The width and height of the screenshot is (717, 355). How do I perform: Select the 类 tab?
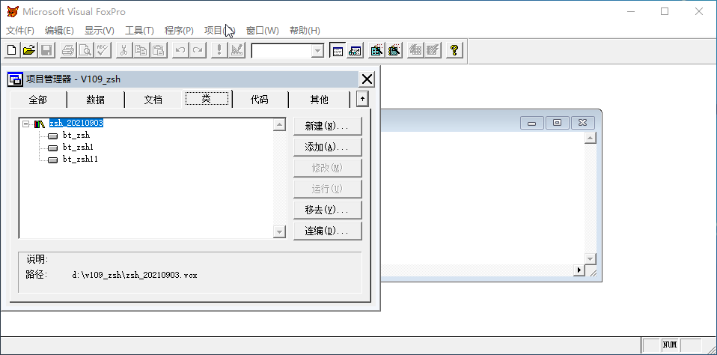pyautogui.click(x=207, y=98)
